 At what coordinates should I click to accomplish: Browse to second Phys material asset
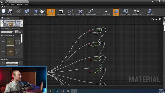click(x=20, y=53)
